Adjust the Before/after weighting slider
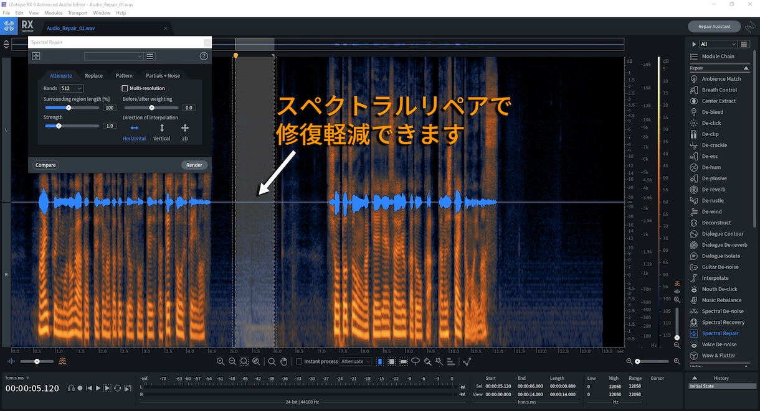Viewport: 760px width, 411px height. point(151,108)
